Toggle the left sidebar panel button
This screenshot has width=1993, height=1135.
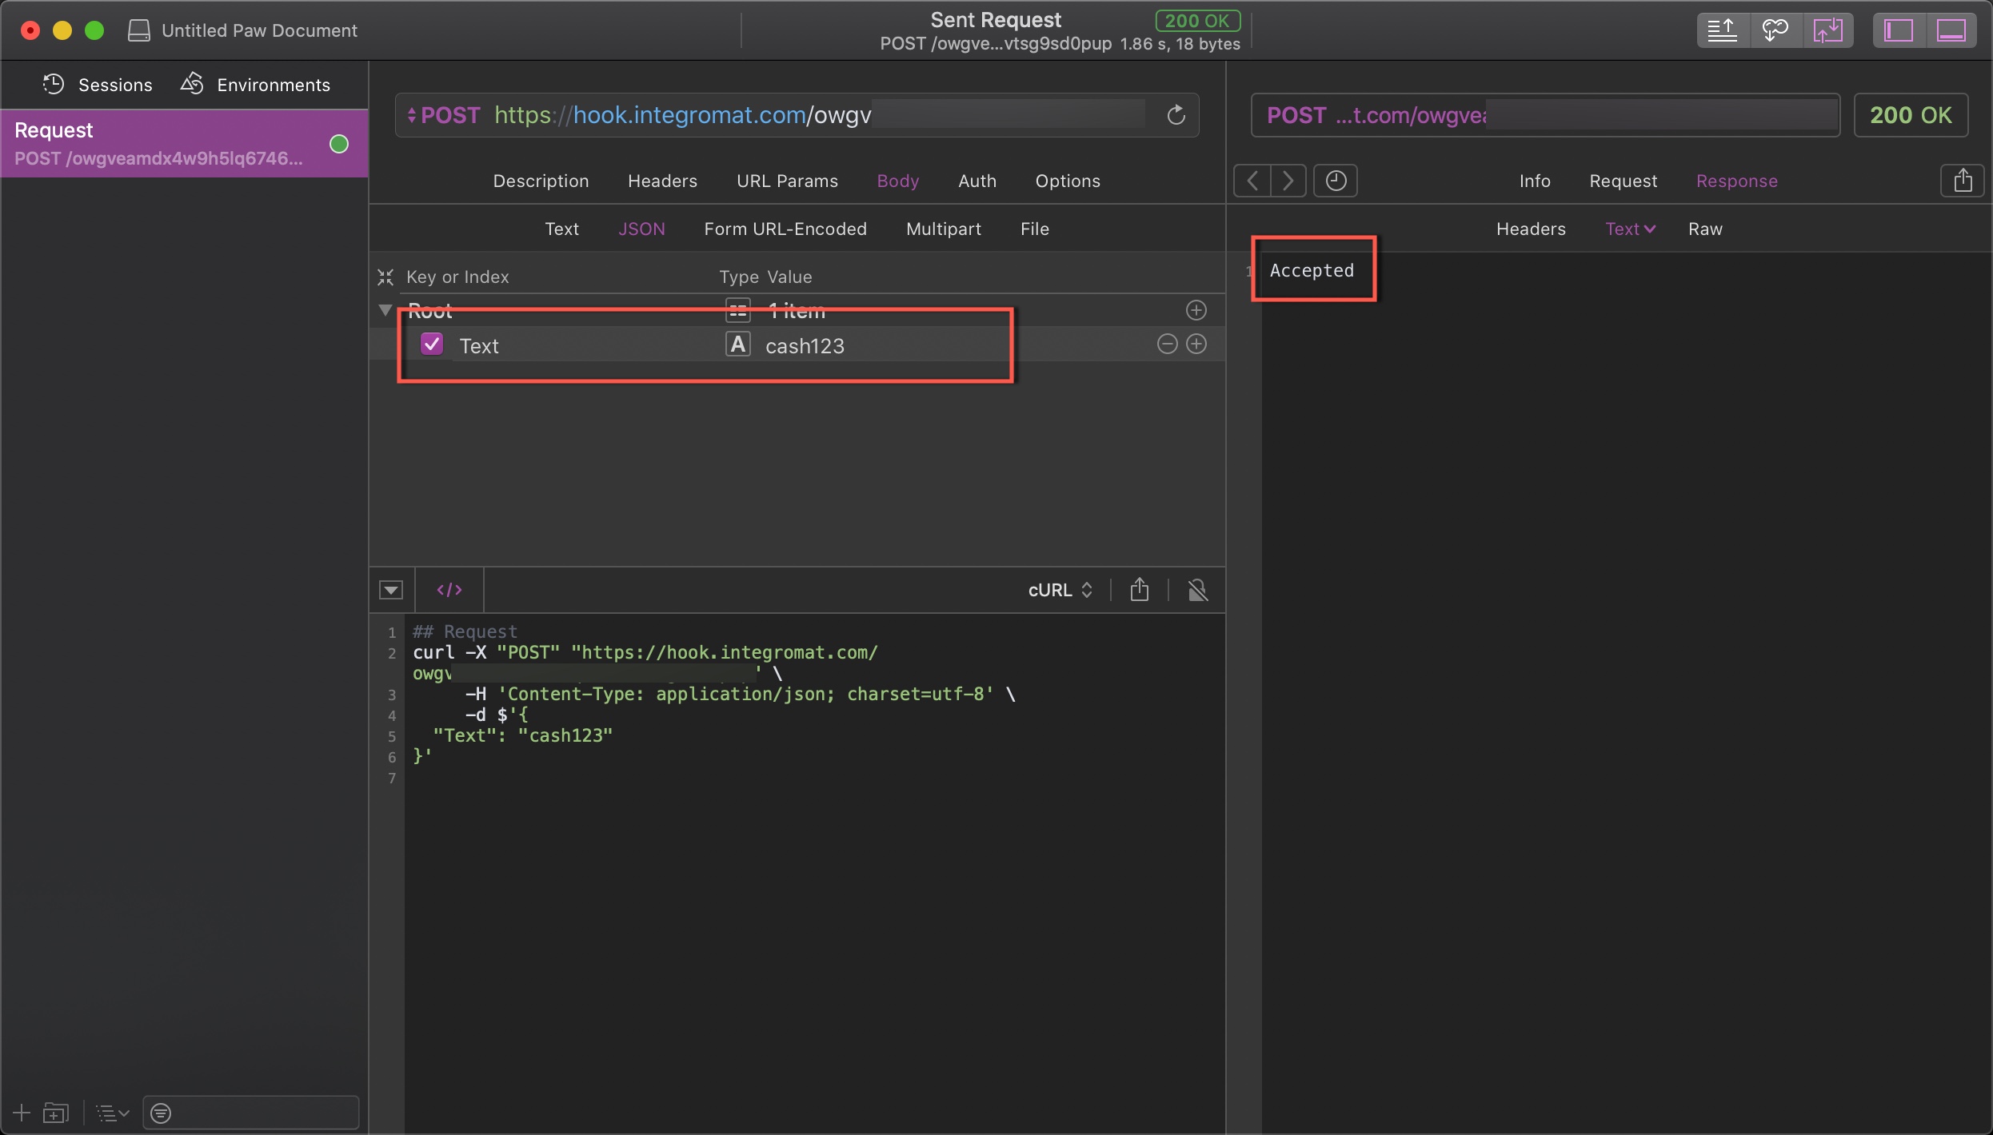click(x=1899, y=30)
